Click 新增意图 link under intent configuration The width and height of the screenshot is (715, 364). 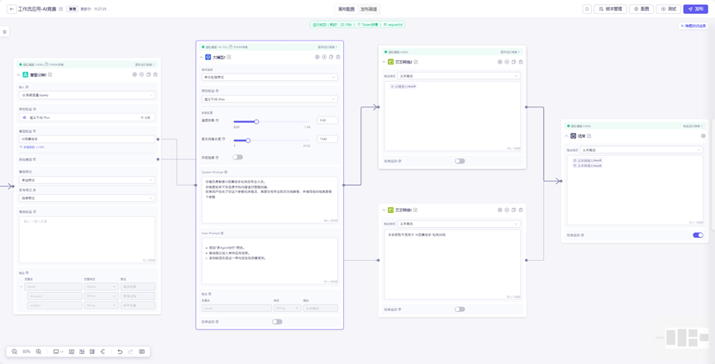(31, 147)
